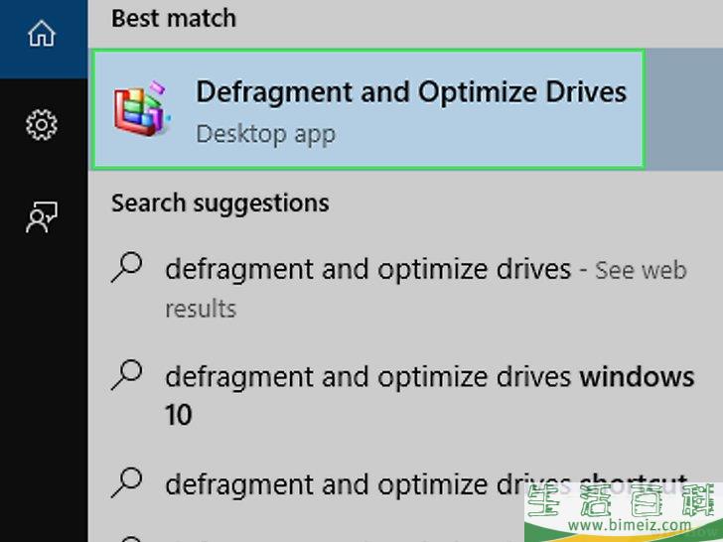The height and width of the screenshot is (542, 723).
Task: Click magnifier icon beside 'See web results' suggestion
Action: tap(127, 267)
